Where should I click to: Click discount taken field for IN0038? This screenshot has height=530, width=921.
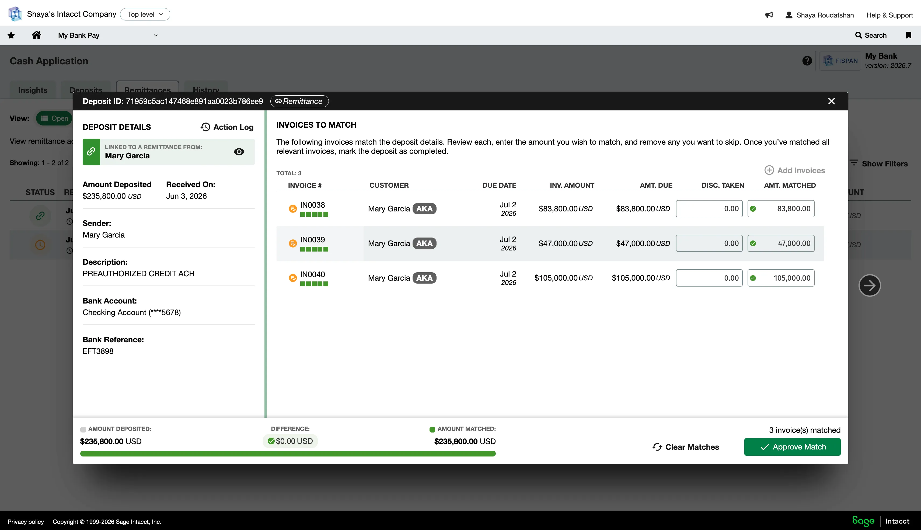coord(709,208)
